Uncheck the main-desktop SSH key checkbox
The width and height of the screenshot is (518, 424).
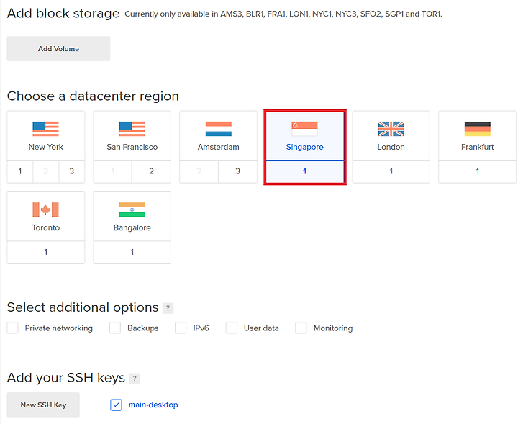tap(116, 405)
